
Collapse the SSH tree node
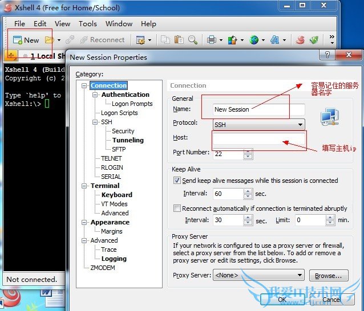(x=95, y=122)
